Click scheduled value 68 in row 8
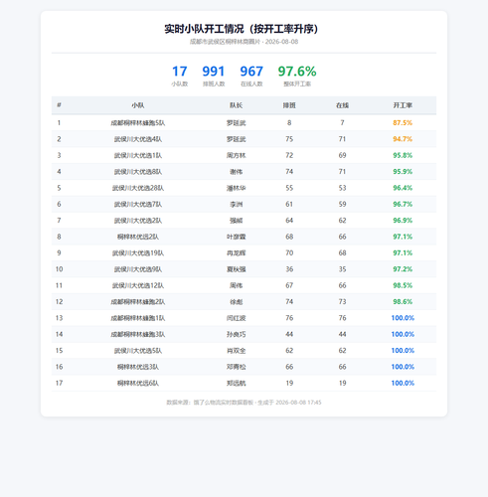Screen dimensions: 488x497 [289, 237]
